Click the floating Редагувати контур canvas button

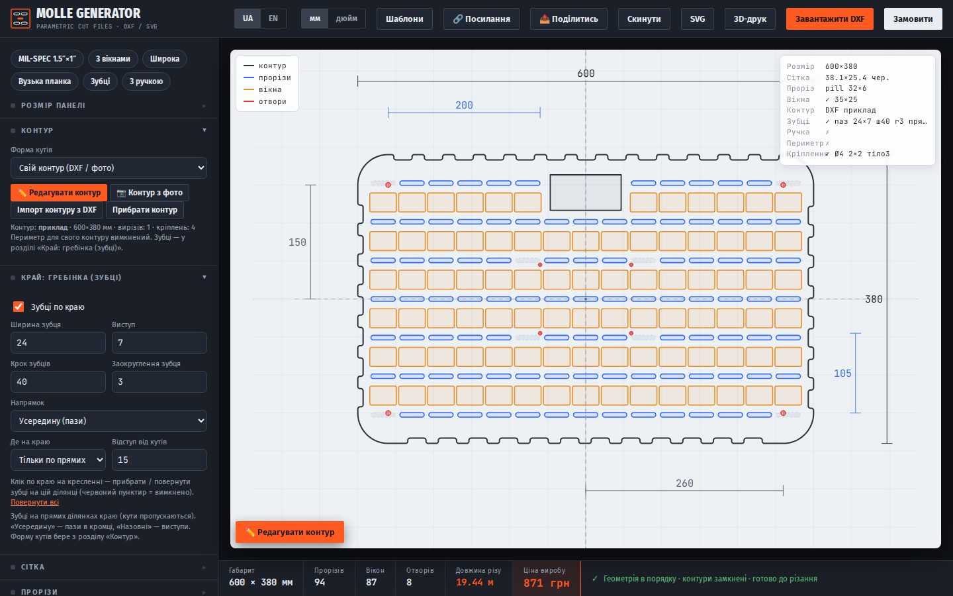(290, 532)
